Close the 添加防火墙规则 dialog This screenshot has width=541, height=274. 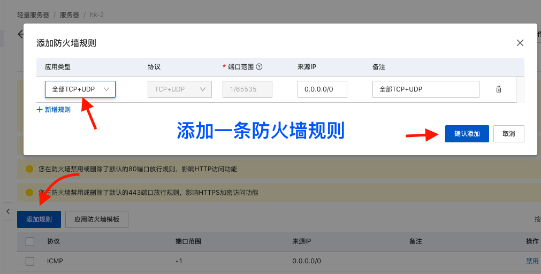(x=520, y=43)
